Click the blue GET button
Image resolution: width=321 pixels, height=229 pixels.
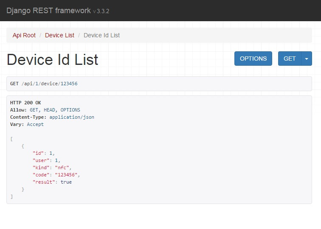290,59
